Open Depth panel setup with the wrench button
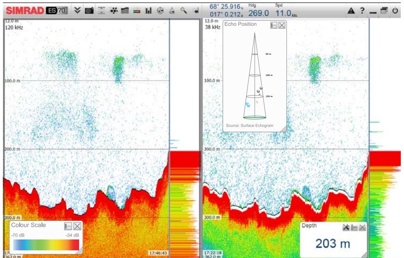Screen dimensions: 404x258 coord(345,227)
